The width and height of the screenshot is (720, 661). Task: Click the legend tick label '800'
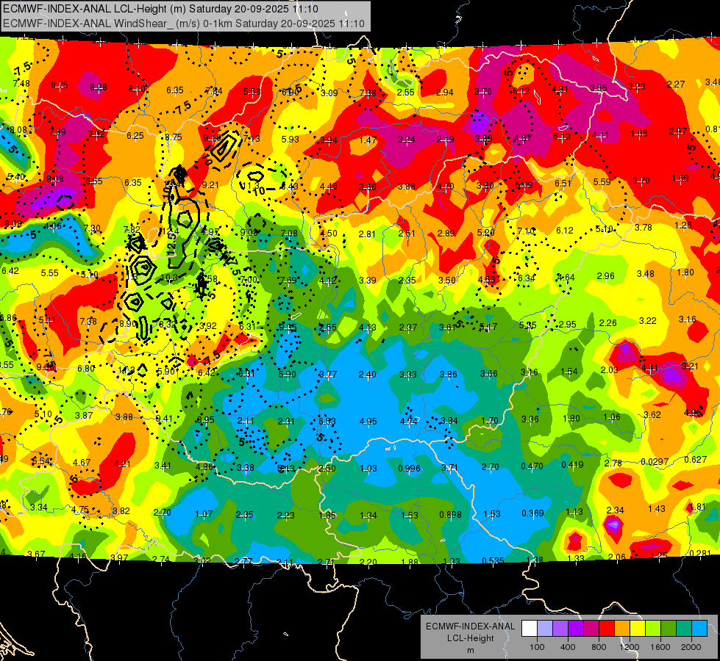(x=599, y=647)
